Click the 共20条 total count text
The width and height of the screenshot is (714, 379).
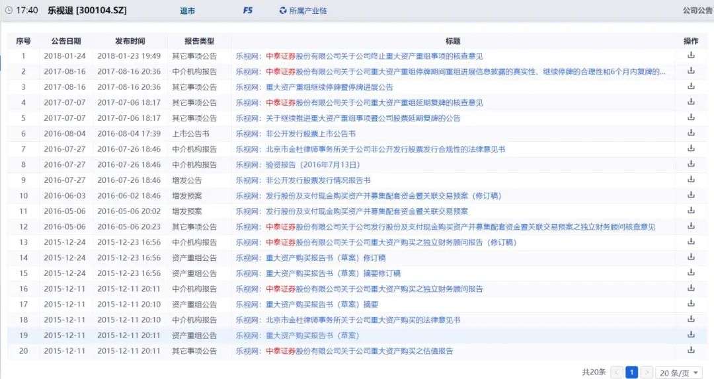(x=594, y=372)
